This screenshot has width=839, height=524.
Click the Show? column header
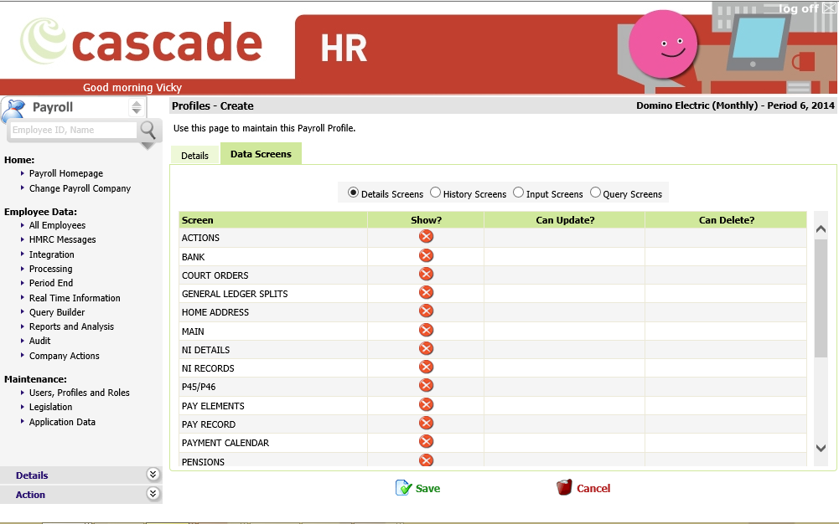point(426,220)
